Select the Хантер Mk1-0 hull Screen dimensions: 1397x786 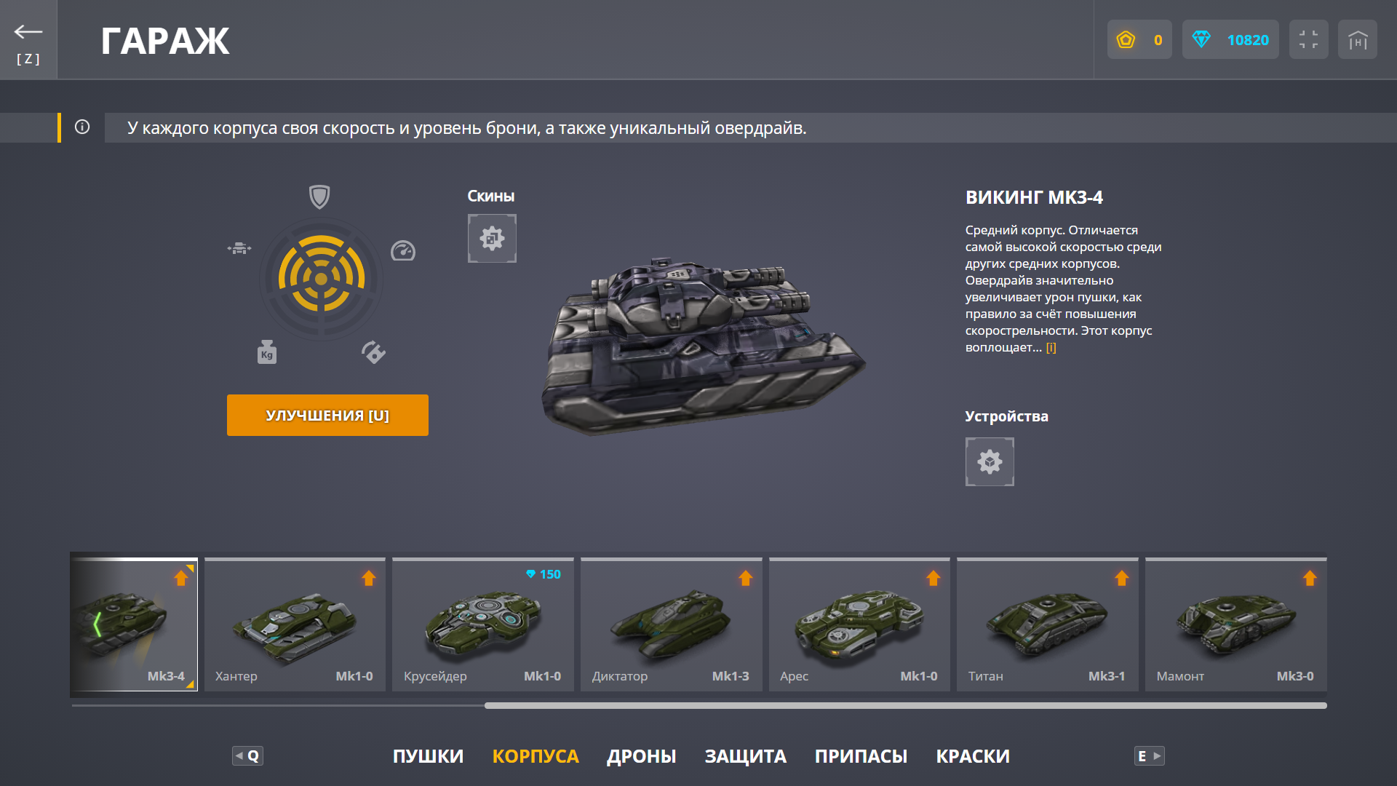click(x=295, y=624)
